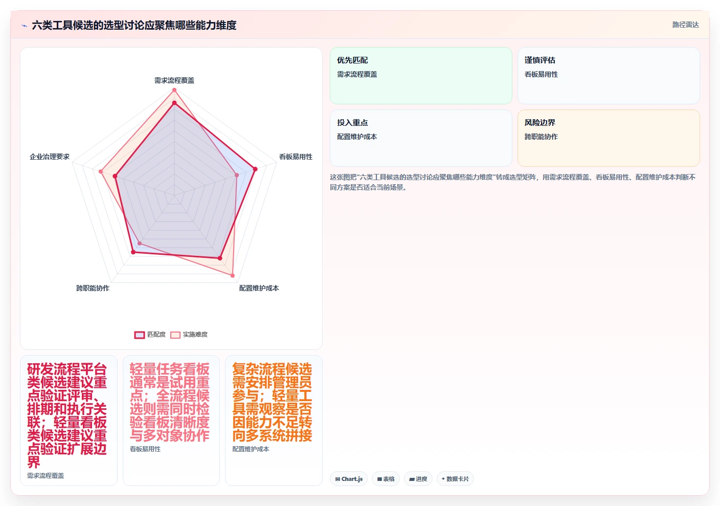720x506 pixels.
Task: Click 看板易用性 text in 谨慎评估 card
Action: tap(541, 74)
